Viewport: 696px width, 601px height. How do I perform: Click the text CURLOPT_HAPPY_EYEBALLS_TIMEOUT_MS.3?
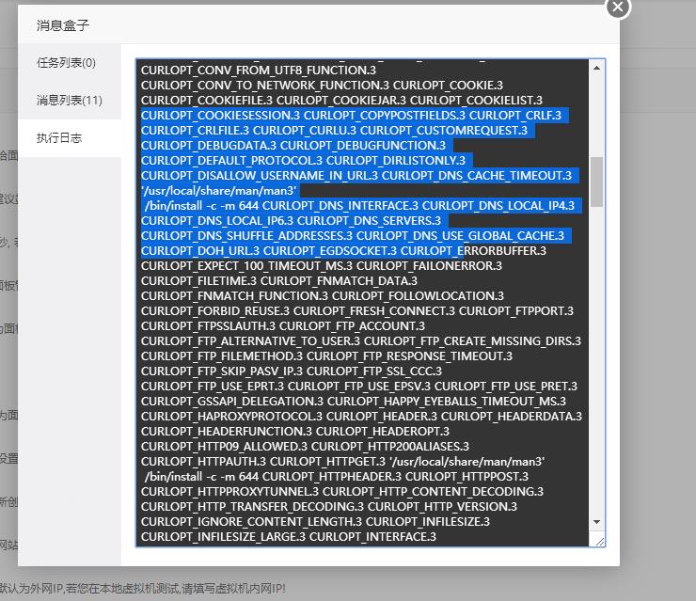click(447, 403)
